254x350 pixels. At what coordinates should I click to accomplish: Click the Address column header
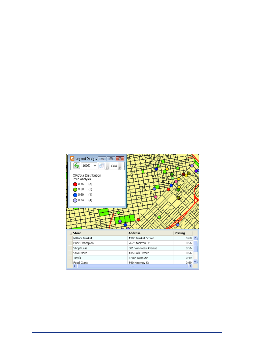click(x=151, y=233)
